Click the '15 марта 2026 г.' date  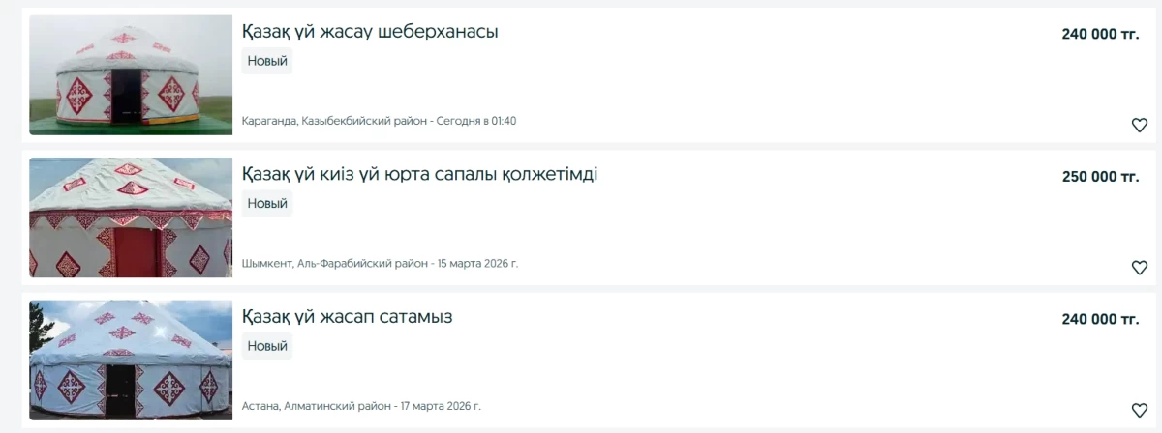477,263
